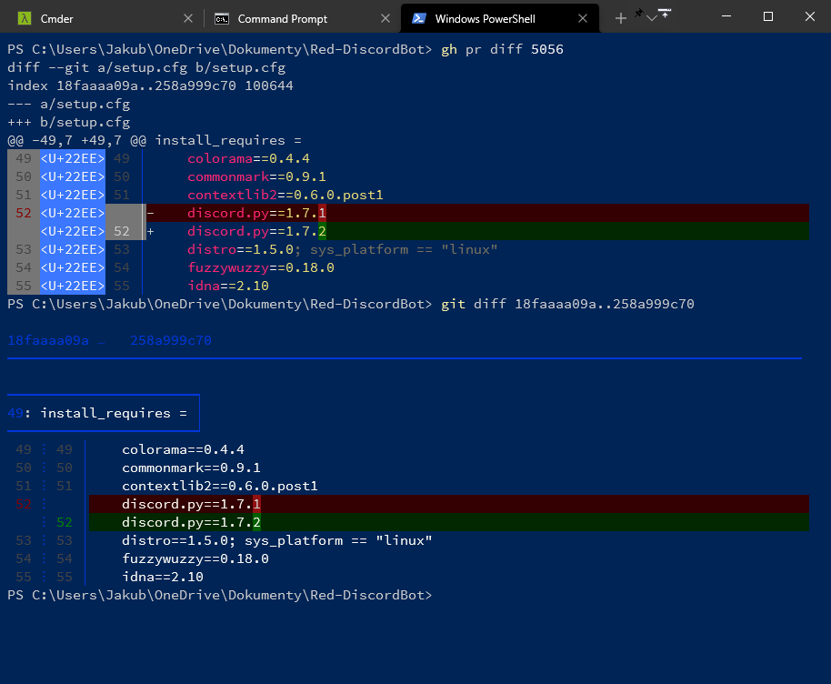Expand the install_requires hunk header box
This screenshot has height=684, width=831.
pos(103,412)
